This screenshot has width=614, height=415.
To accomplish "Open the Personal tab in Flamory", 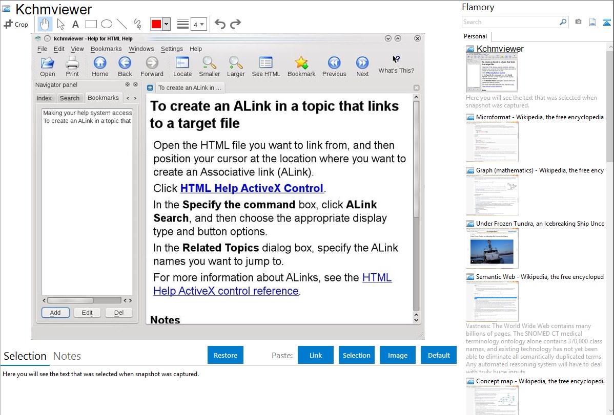I will coord(476,36).
